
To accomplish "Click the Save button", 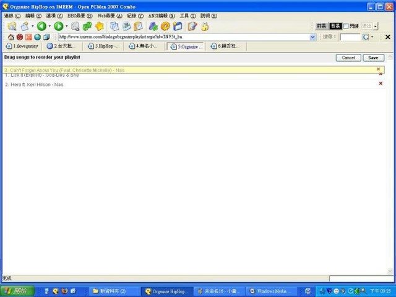I will coord(373,58).
